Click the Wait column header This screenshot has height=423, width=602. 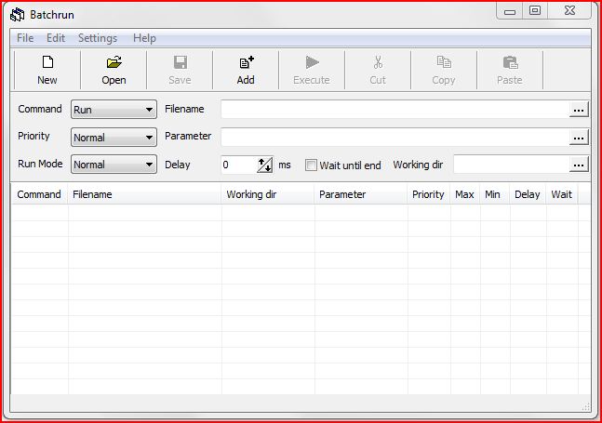(562, 194)
